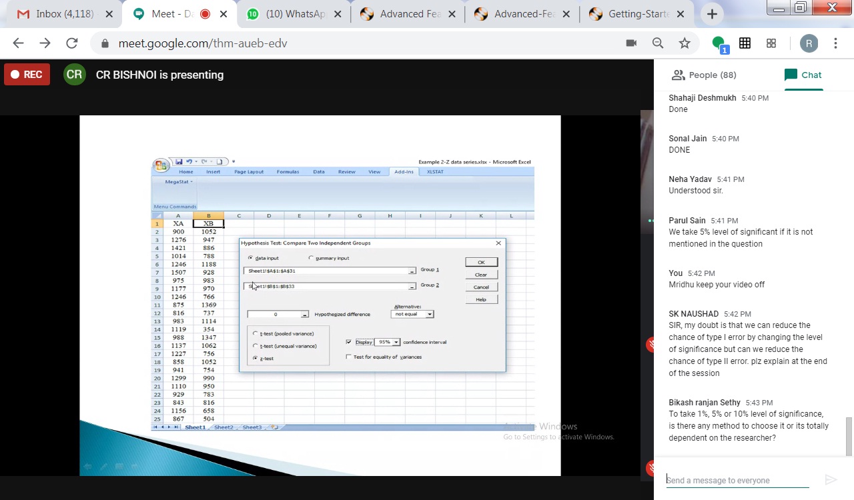Reload the Google Meet page
854x500 pixels.
(71, 43)
